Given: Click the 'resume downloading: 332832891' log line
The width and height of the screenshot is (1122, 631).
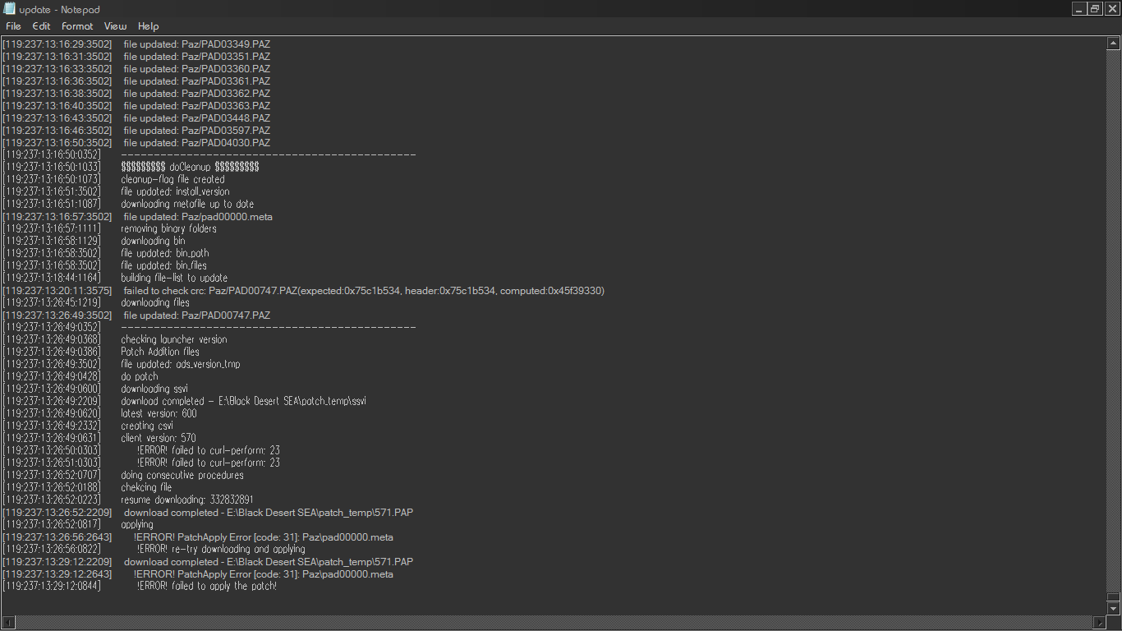Looking at the screenshot, I should (186, 500).
